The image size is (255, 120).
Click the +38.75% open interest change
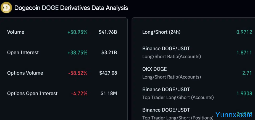coord(77,53)
